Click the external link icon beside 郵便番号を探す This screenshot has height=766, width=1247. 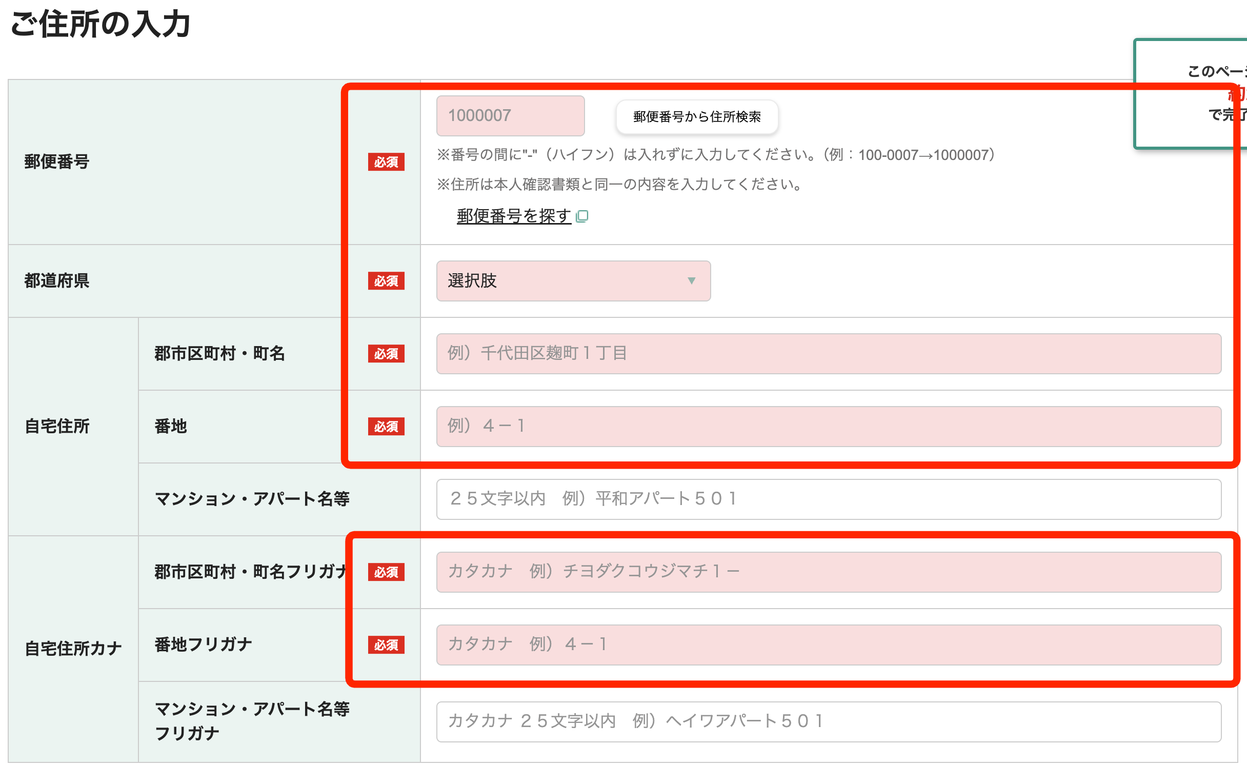(583, 216)
